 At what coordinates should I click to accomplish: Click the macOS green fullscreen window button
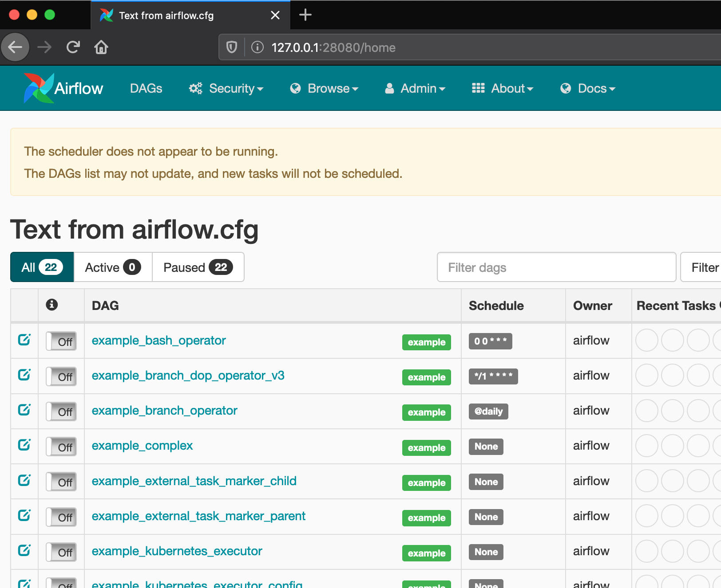click(50, 15)
